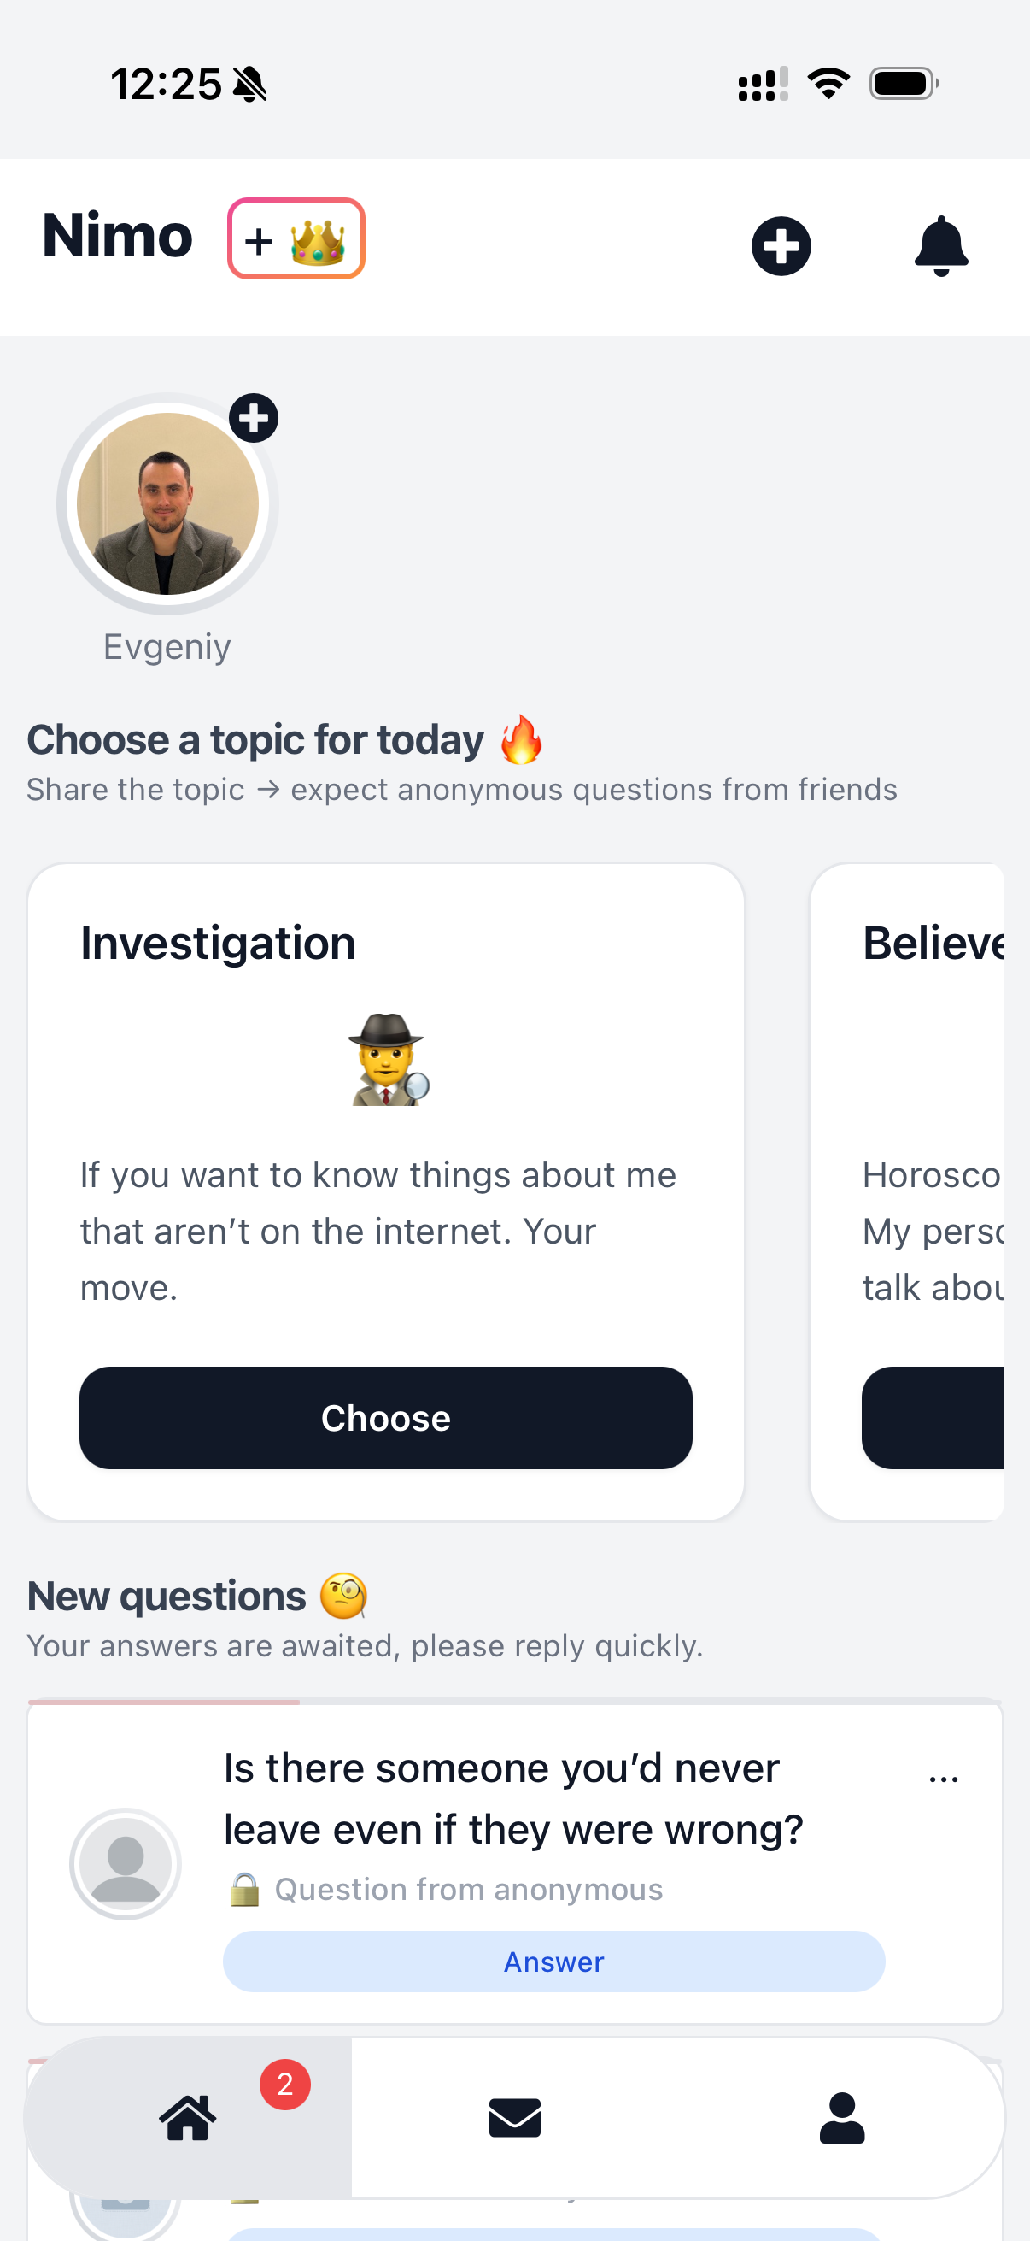
Task: Tap the anonymous sender avatar
Action: click(x=126, y=1862)
